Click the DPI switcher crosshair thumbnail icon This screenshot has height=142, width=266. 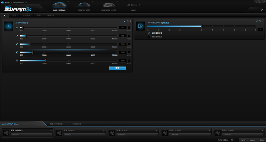8,26
